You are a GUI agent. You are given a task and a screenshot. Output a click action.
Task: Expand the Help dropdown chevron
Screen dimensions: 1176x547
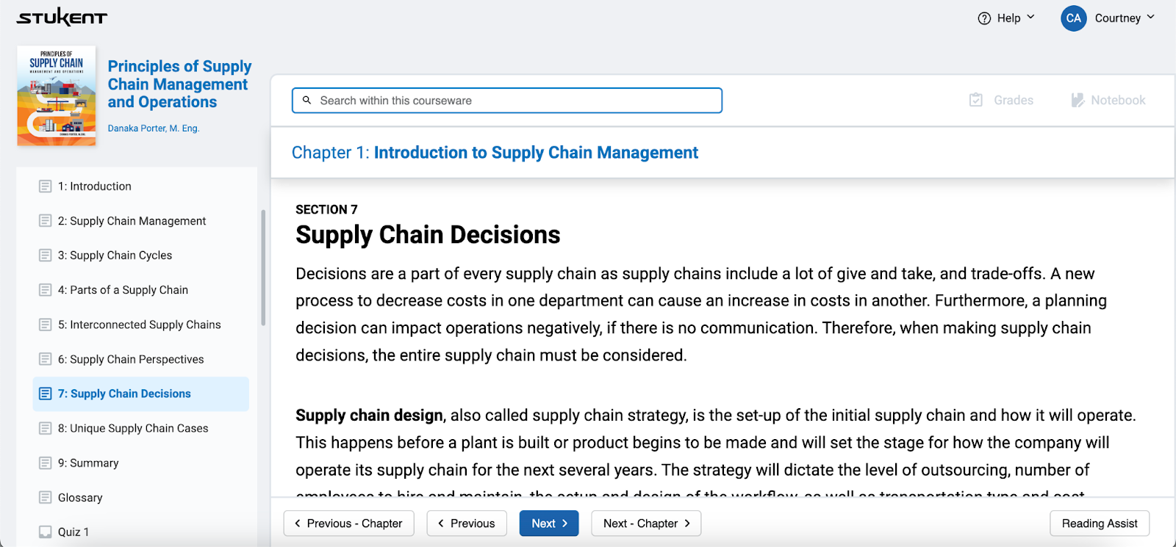click(1030, 17)
